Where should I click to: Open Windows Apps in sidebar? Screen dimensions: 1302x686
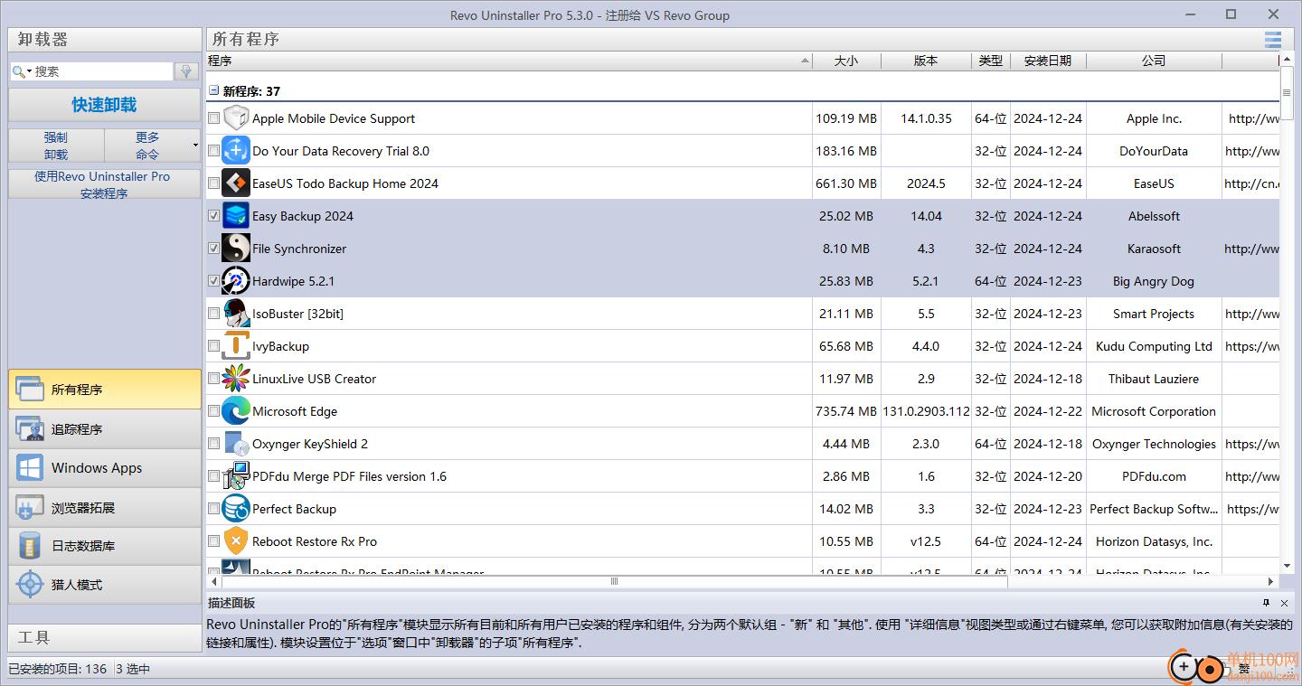click(x=105, y=468)
